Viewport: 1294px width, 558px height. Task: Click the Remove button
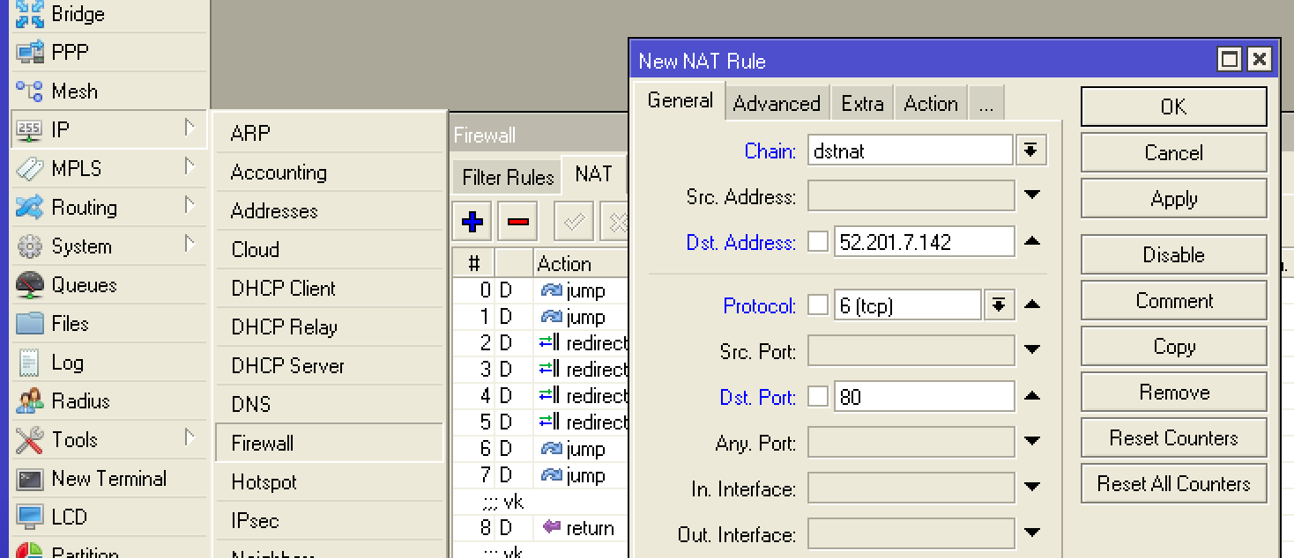click(x=1173, y=392)
